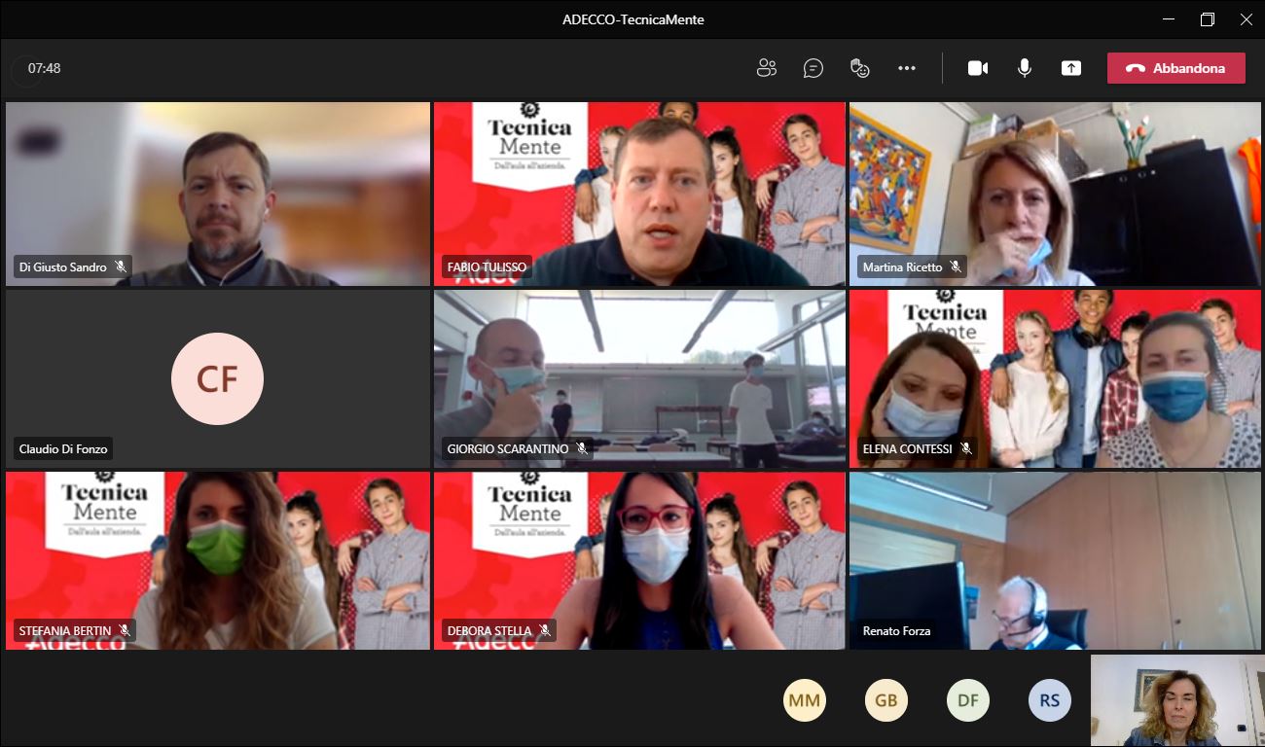Open more actions ellipsis menu

907,68
